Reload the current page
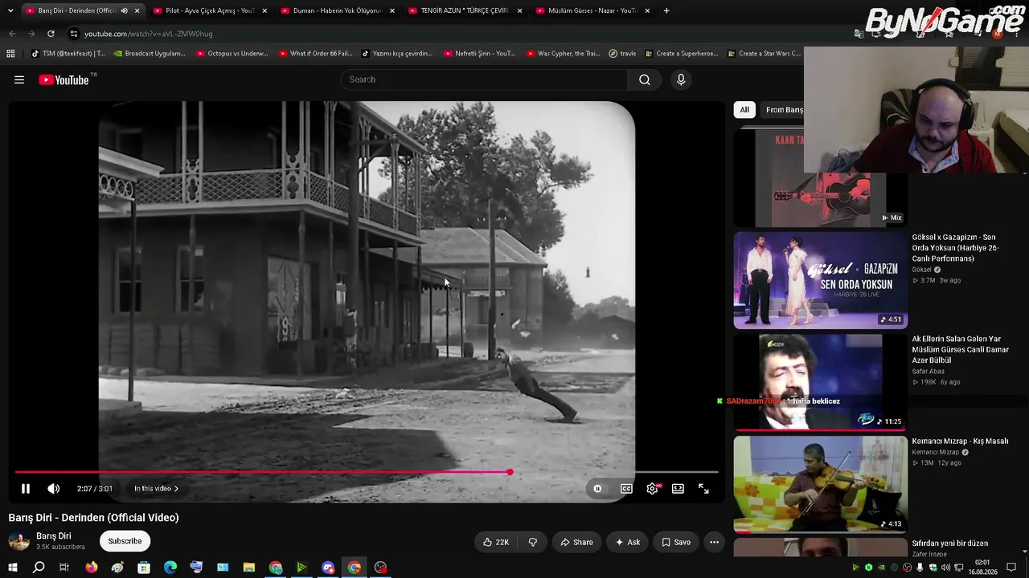This screenshot has height=578, width=1029. coord(51,34)
